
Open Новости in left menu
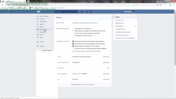tap(42, 19)
